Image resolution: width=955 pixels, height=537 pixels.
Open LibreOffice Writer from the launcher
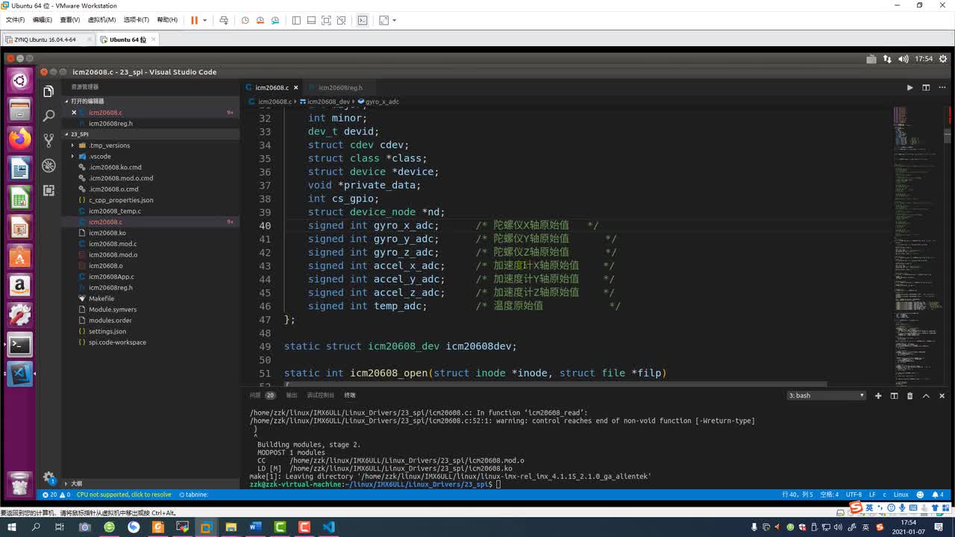pos(20,169)
